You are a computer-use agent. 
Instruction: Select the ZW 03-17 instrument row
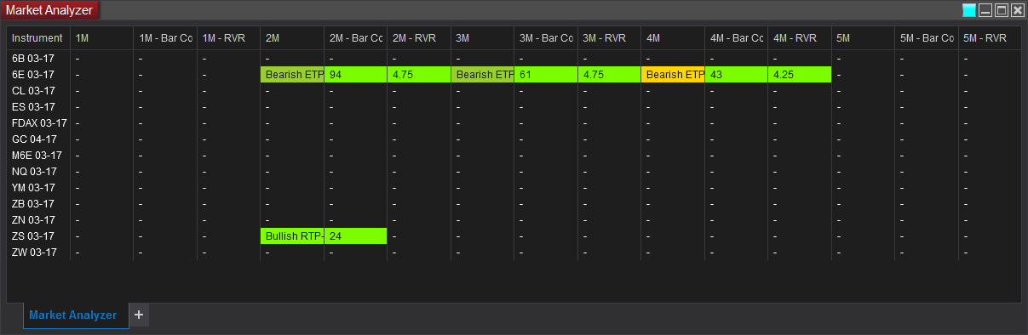pyautogui.click(x=514, y=252)
